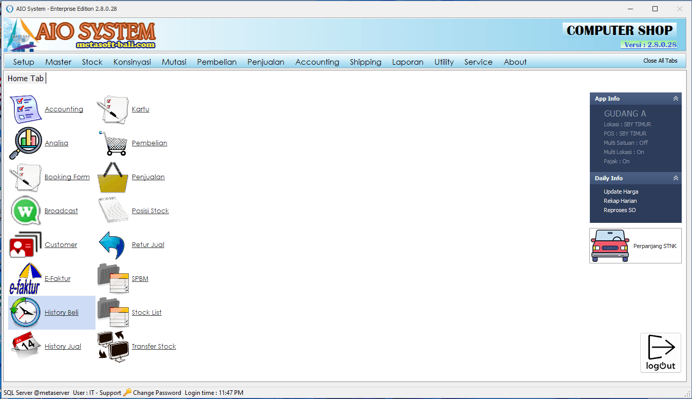Open the Retur Jual blue arrow icon
Viewport: 692px width, 399px height.
click(113, 244)
